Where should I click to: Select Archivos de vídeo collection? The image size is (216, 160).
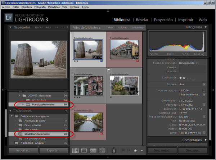coord(39,121)
